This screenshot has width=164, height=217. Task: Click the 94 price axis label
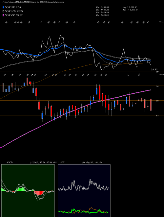point(157,86)
